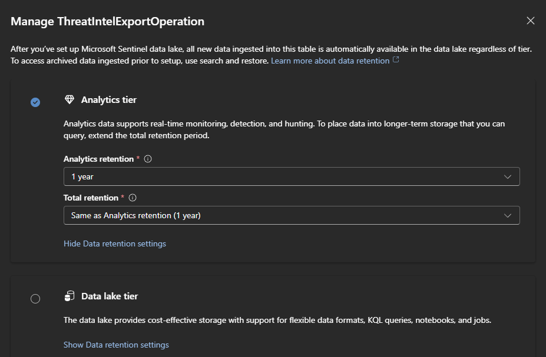Click the external link icon after Learn more
546x357 pixels.
(395, 60)
